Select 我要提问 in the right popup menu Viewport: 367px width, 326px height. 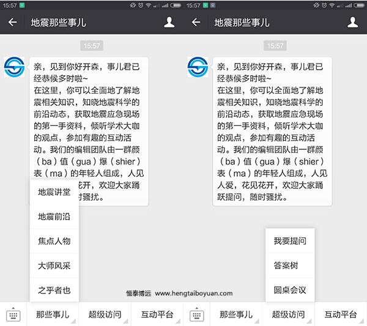[290, 241]
